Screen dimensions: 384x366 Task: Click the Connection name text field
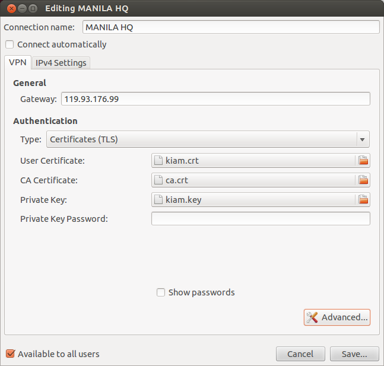231,27
